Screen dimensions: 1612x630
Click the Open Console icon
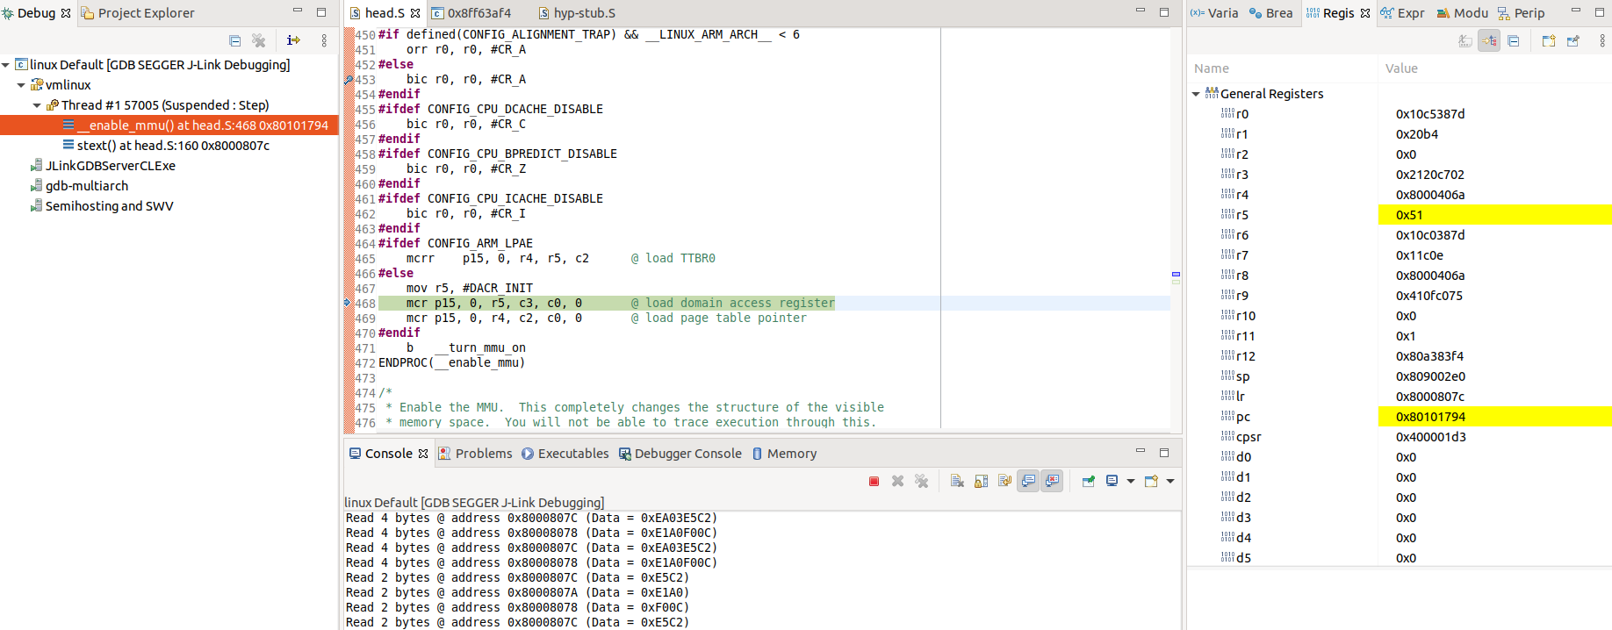[x=1151, y=481]
